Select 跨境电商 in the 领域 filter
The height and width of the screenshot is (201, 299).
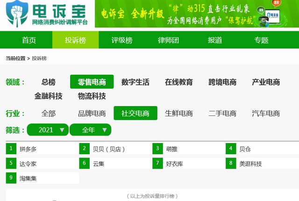tap(222, 82)
